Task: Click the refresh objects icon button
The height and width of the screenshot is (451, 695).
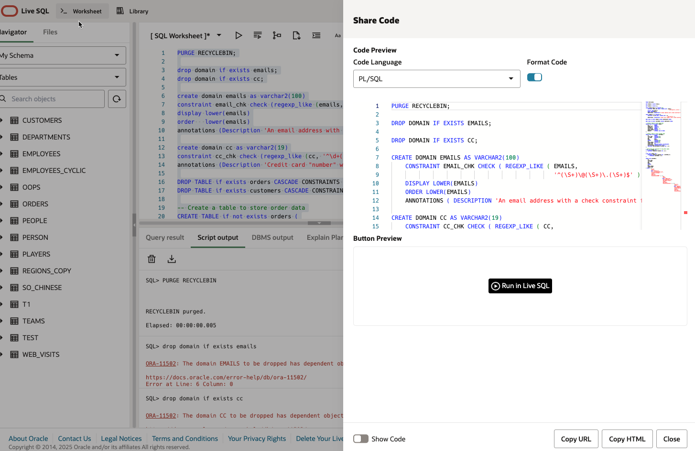Action: click(117, 99)
